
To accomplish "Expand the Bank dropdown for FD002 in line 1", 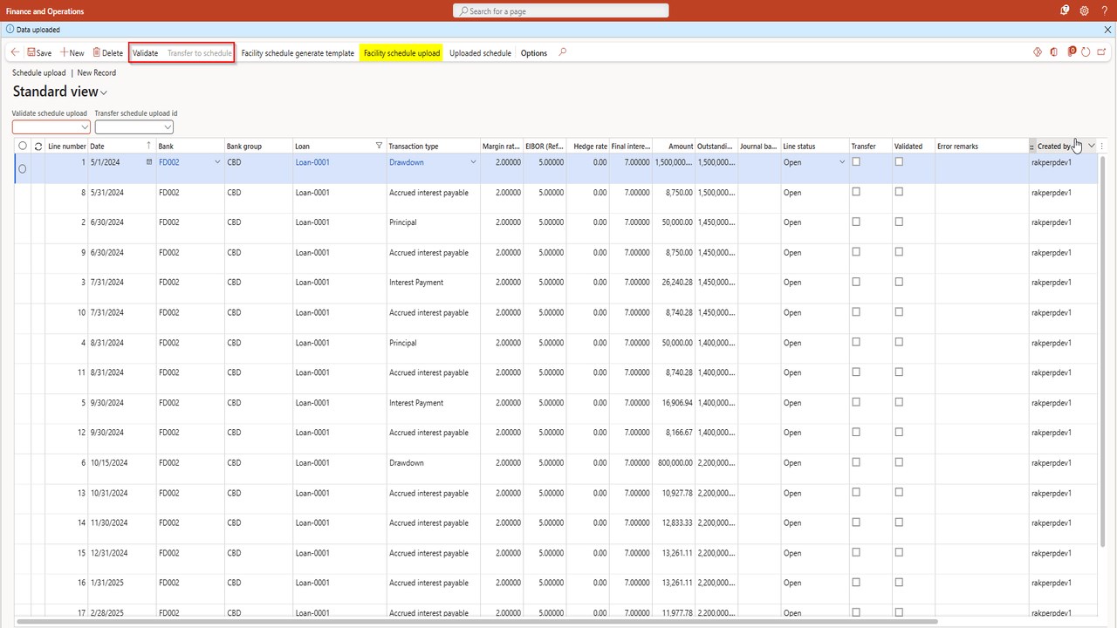I will (x=217, y=162).
